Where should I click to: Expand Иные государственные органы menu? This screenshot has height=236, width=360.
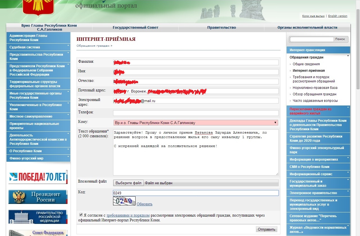click(38, 95)
